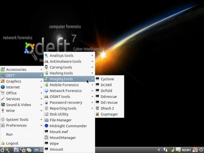Viewport: 204px width, 153px height.
Task: Open the Accessories category
Action: 22,69
